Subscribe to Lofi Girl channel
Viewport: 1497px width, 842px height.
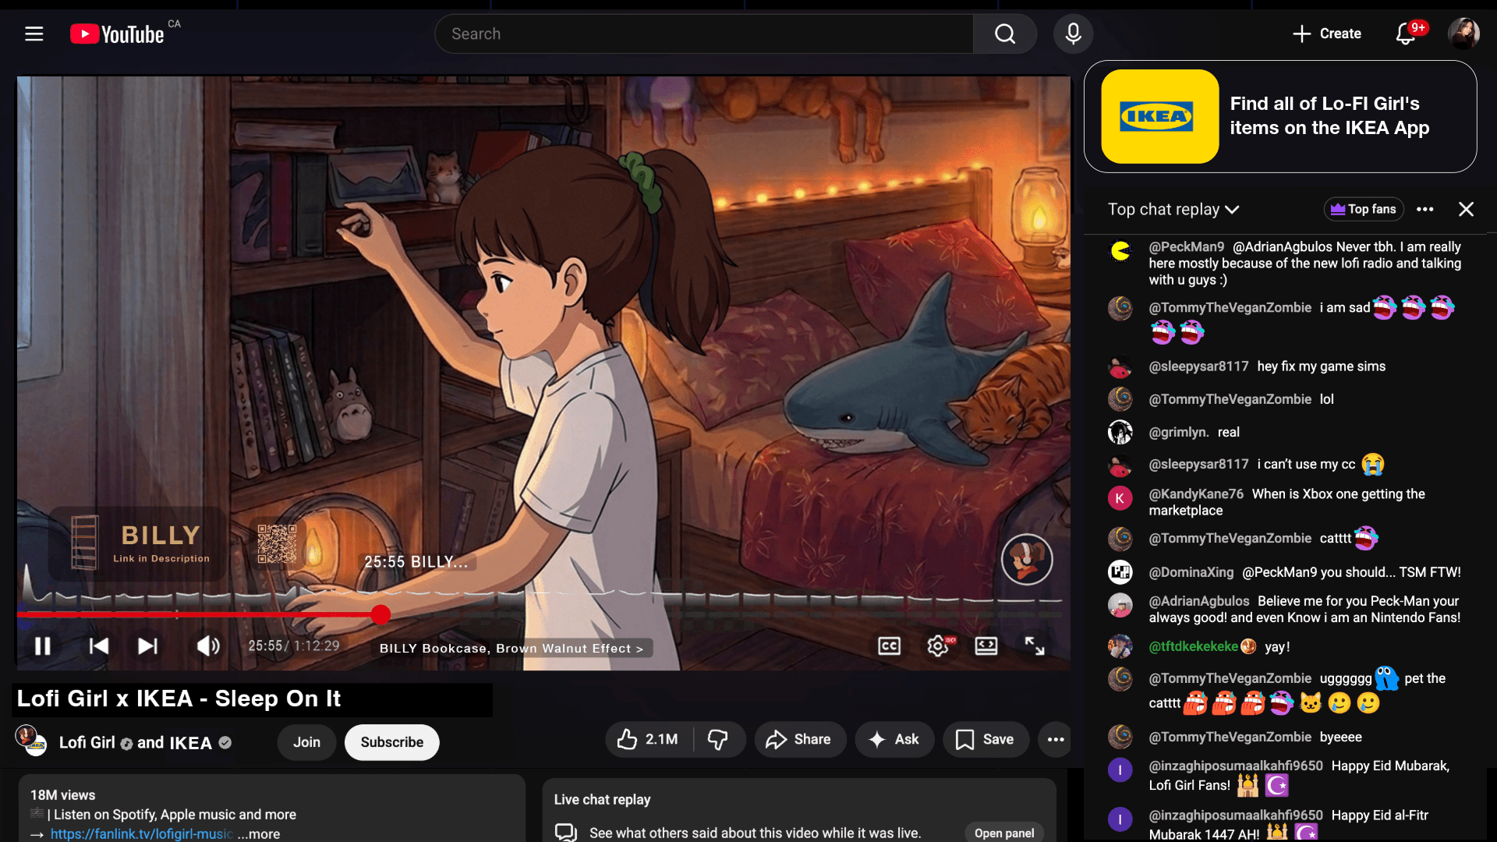tap(391, 742)
